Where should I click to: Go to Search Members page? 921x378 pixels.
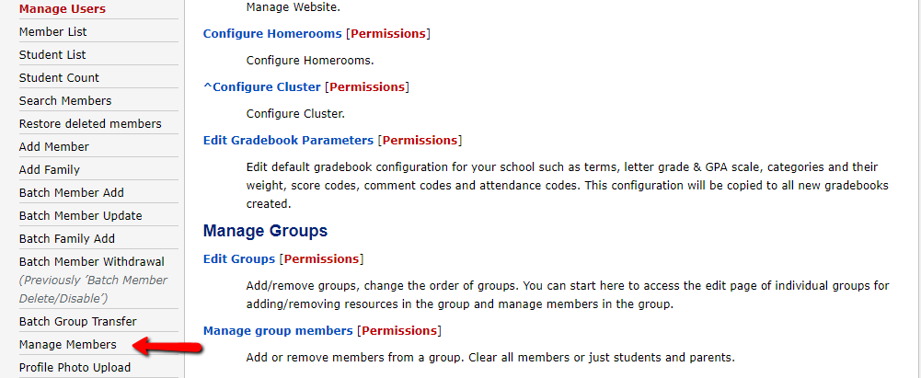tap(65, 100)
